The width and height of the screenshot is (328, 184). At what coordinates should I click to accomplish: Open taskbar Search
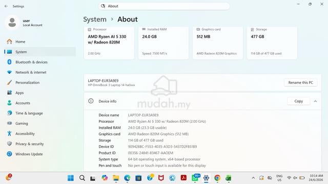82,178
